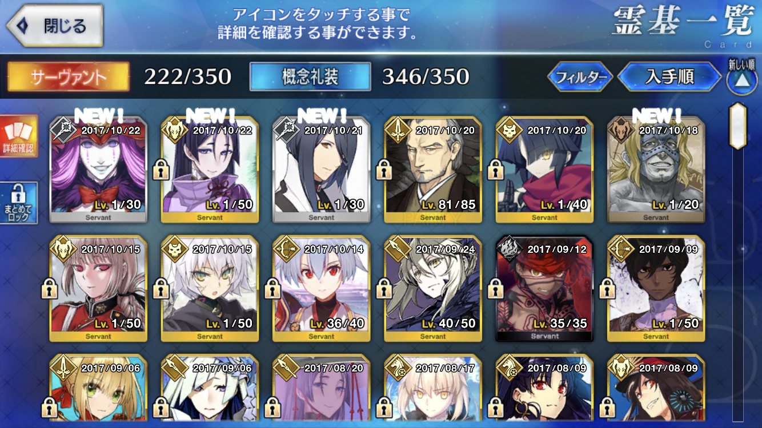Click the 閉じる close button

pos(54,26)
